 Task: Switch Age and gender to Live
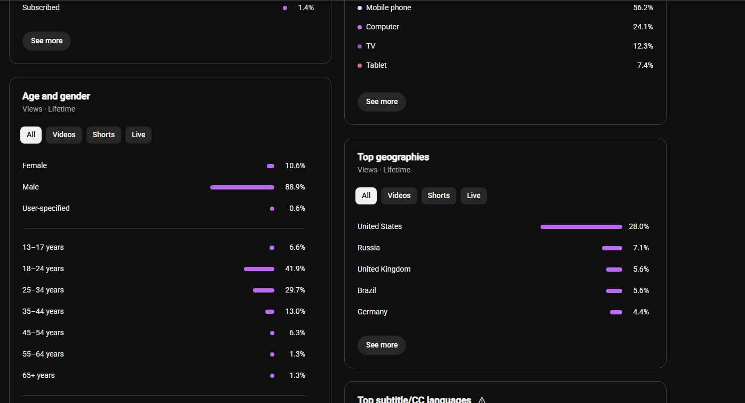click(x=139, y=135)
